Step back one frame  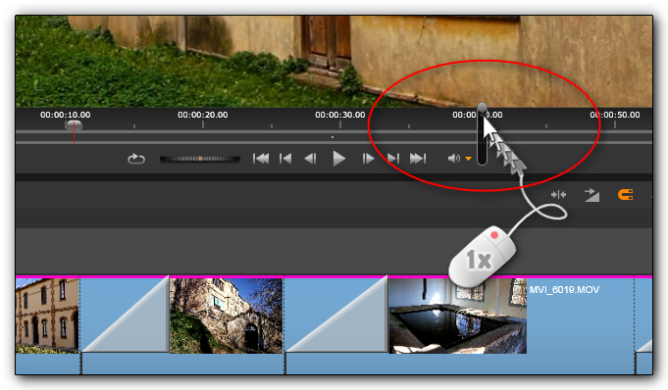311,159
